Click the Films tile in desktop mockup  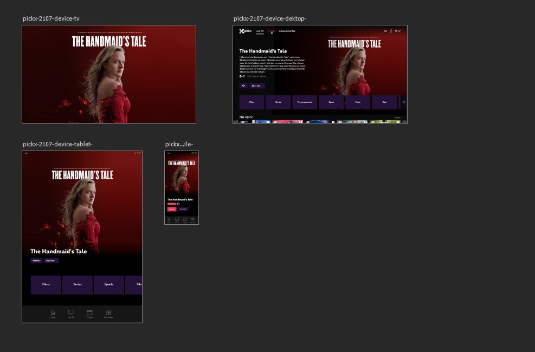coord(252,102)
